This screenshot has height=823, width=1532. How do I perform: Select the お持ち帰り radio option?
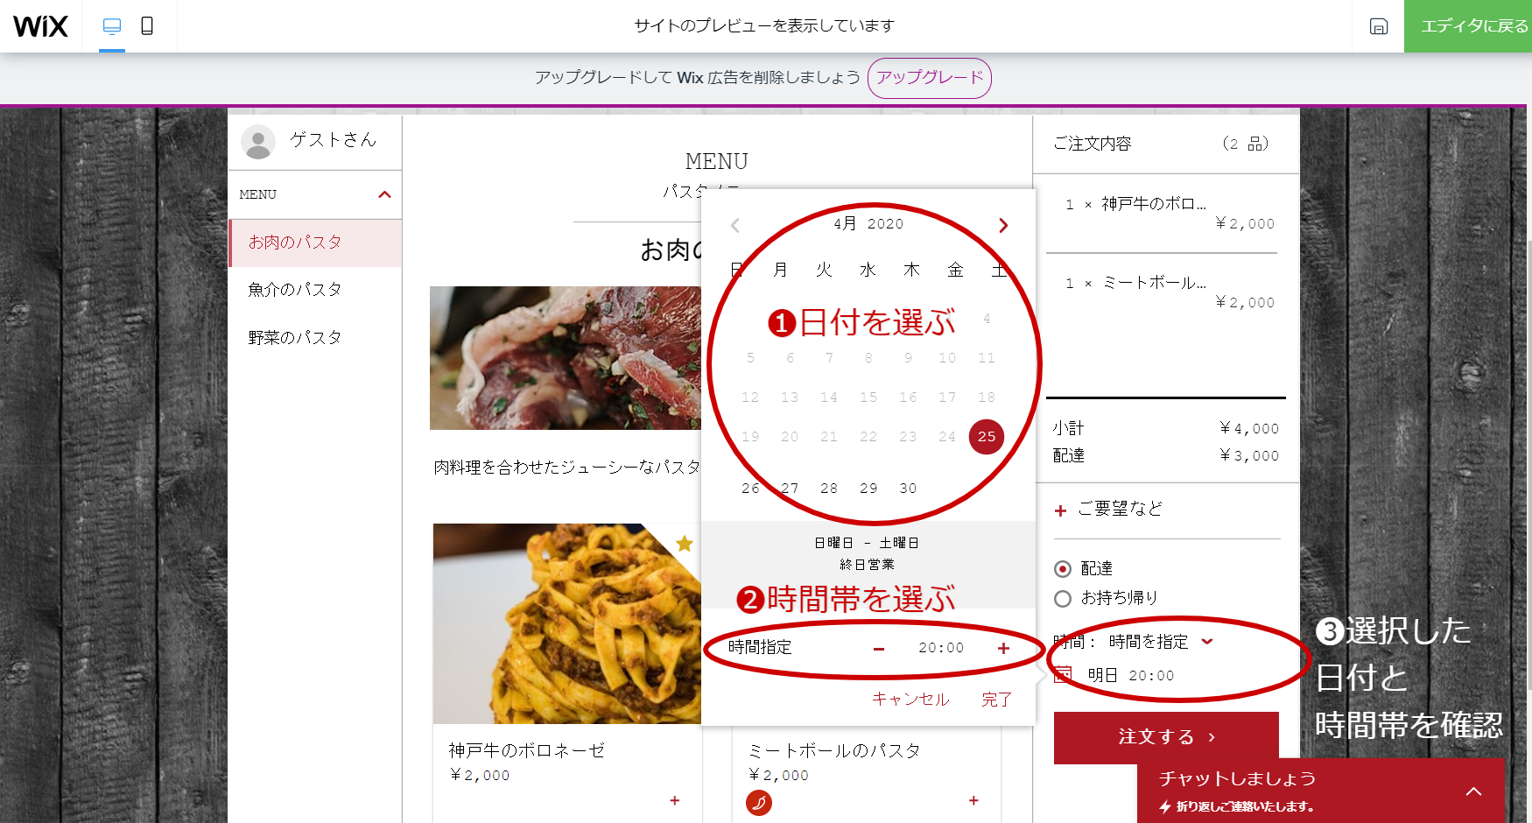tap(1063, 599)
